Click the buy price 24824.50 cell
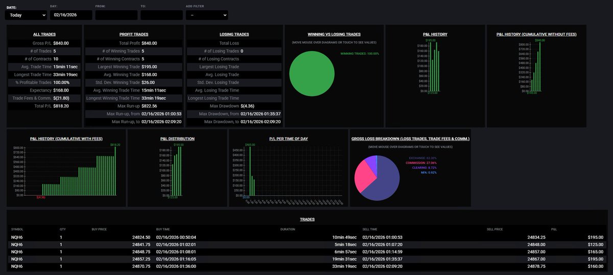The image size is (613, 275). point(141,237)
